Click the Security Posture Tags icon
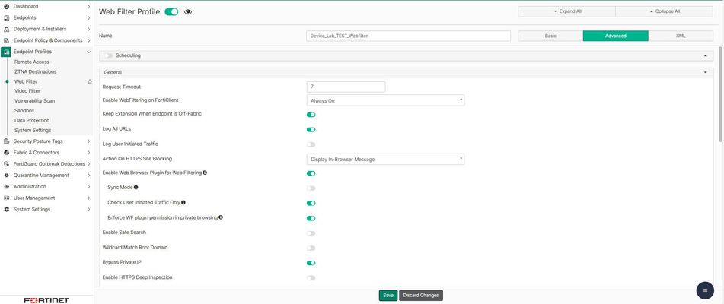The height and width of the screenshot is (304, 724). point(6,141)
